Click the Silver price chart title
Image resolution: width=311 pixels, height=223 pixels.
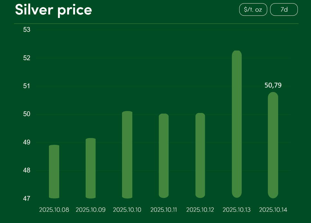(x=53, y=10)
